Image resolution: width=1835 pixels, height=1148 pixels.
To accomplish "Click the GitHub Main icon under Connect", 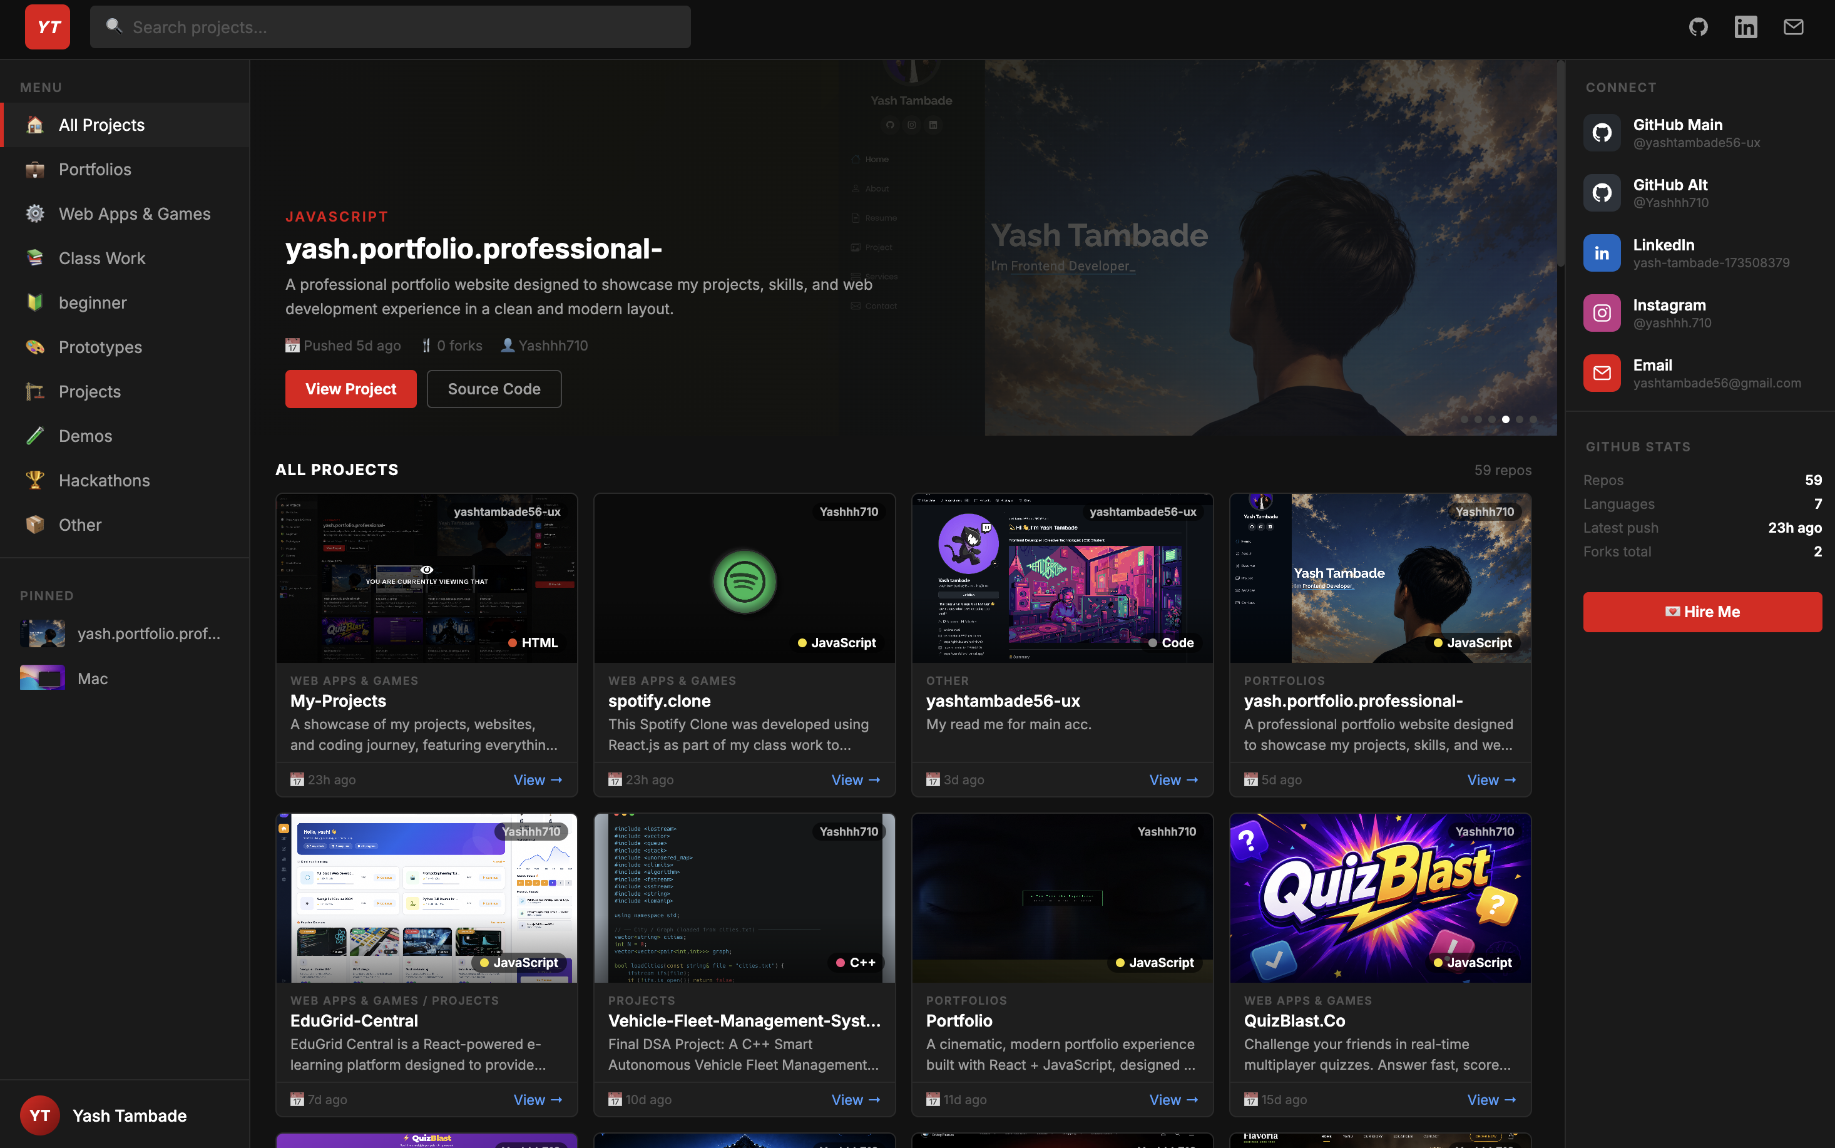I will coord(1602,133).
